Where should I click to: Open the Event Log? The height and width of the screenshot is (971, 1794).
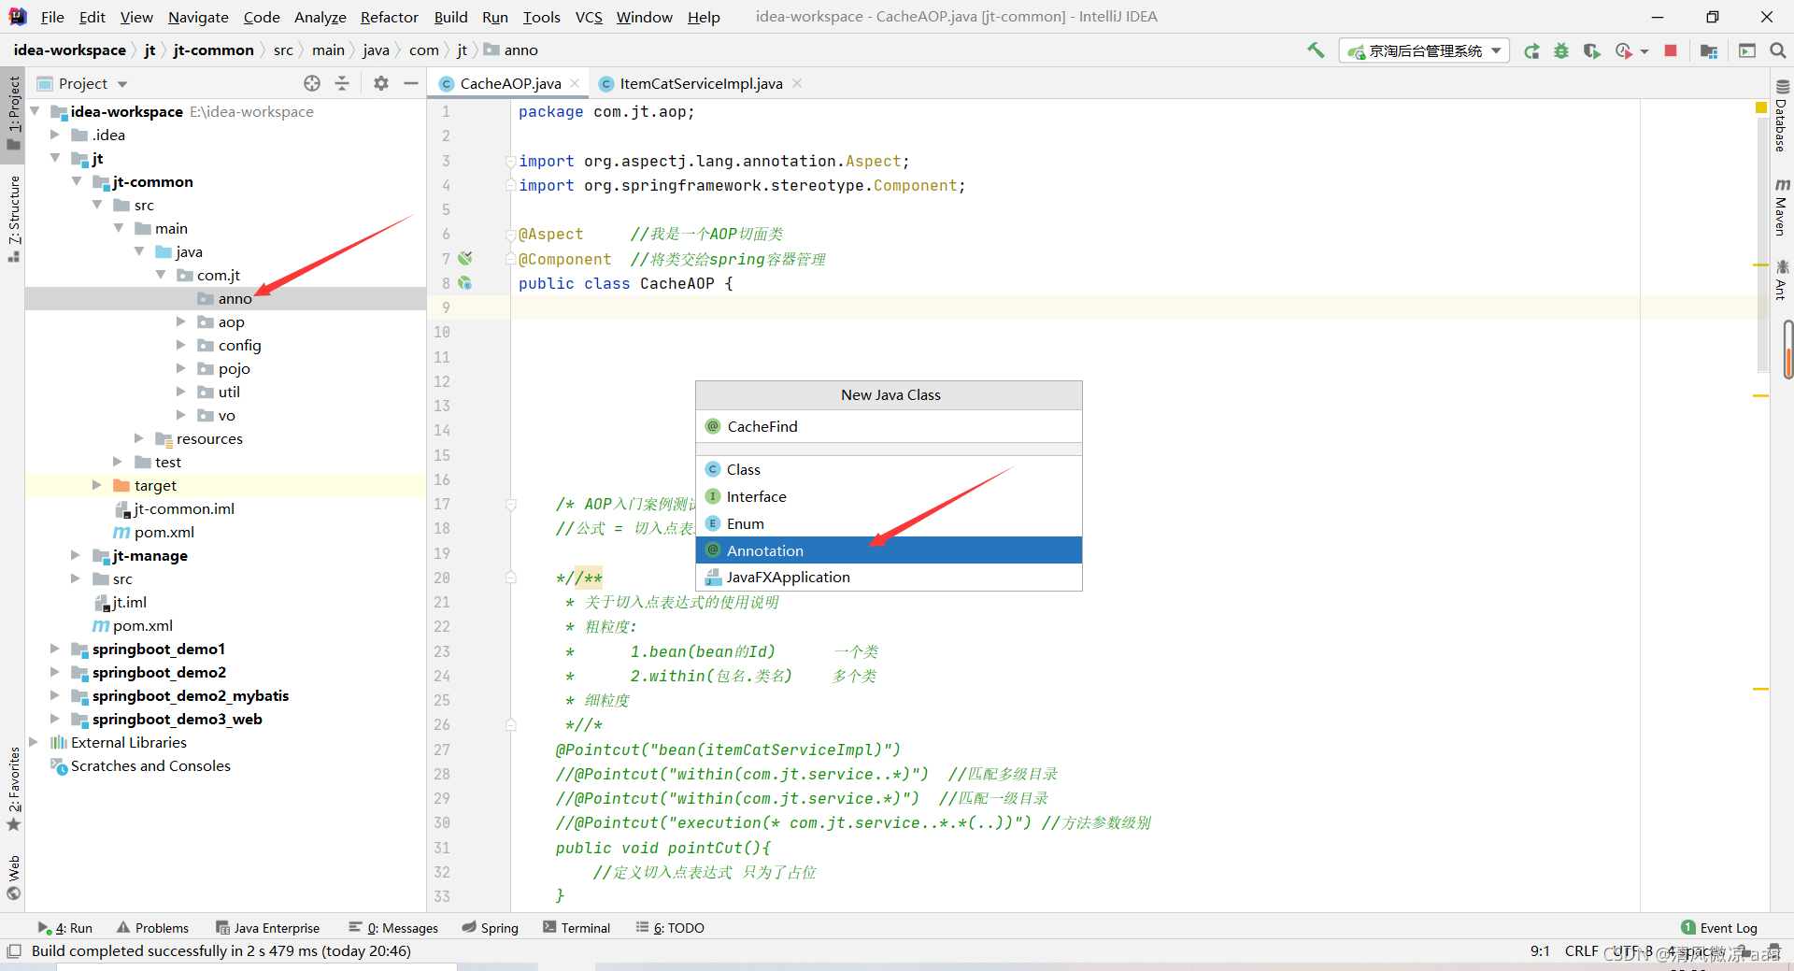[1719, 928]
